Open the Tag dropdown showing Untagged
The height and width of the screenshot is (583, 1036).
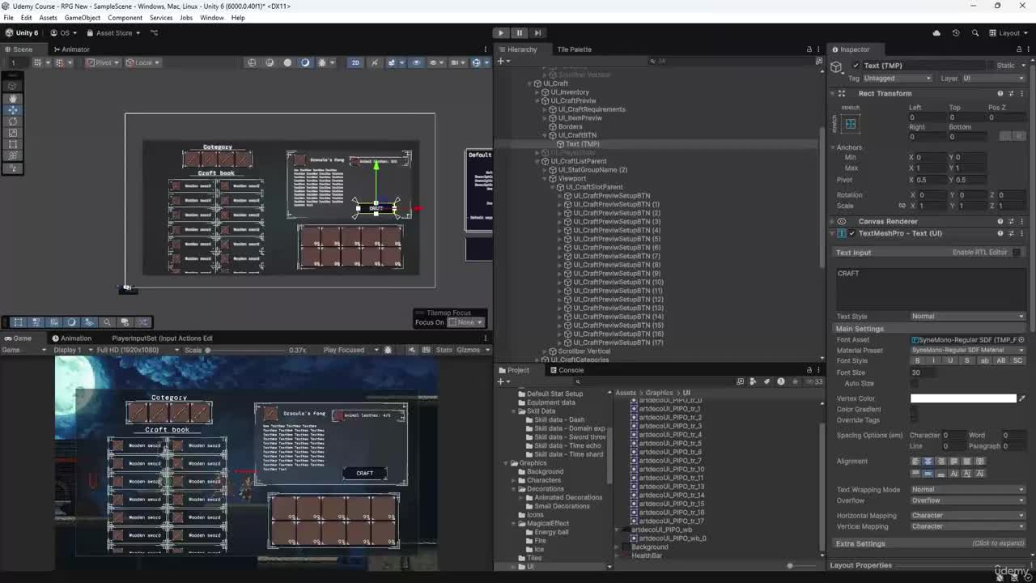pyautogui.click(x=898, y=79)
